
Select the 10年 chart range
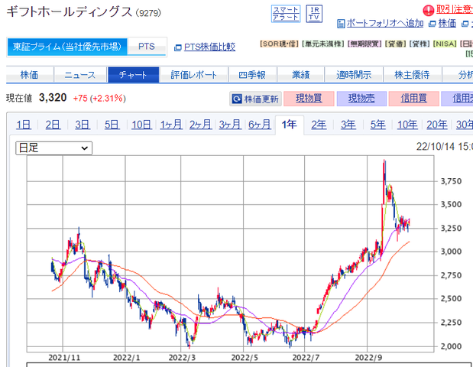tap(407, 125)
